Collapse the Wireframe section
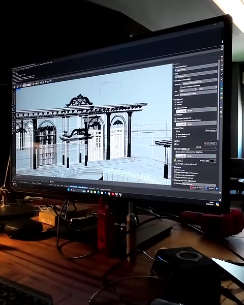The width and height of the screenshot is (244, 305). (x=173, y=167)
